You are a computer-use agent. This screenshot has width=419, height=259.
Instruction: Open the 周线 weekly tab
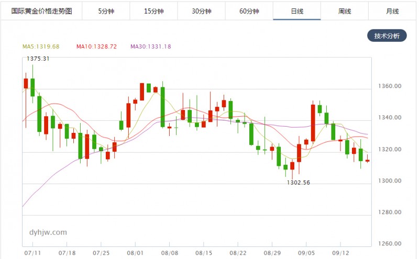[x=345, y=11]
